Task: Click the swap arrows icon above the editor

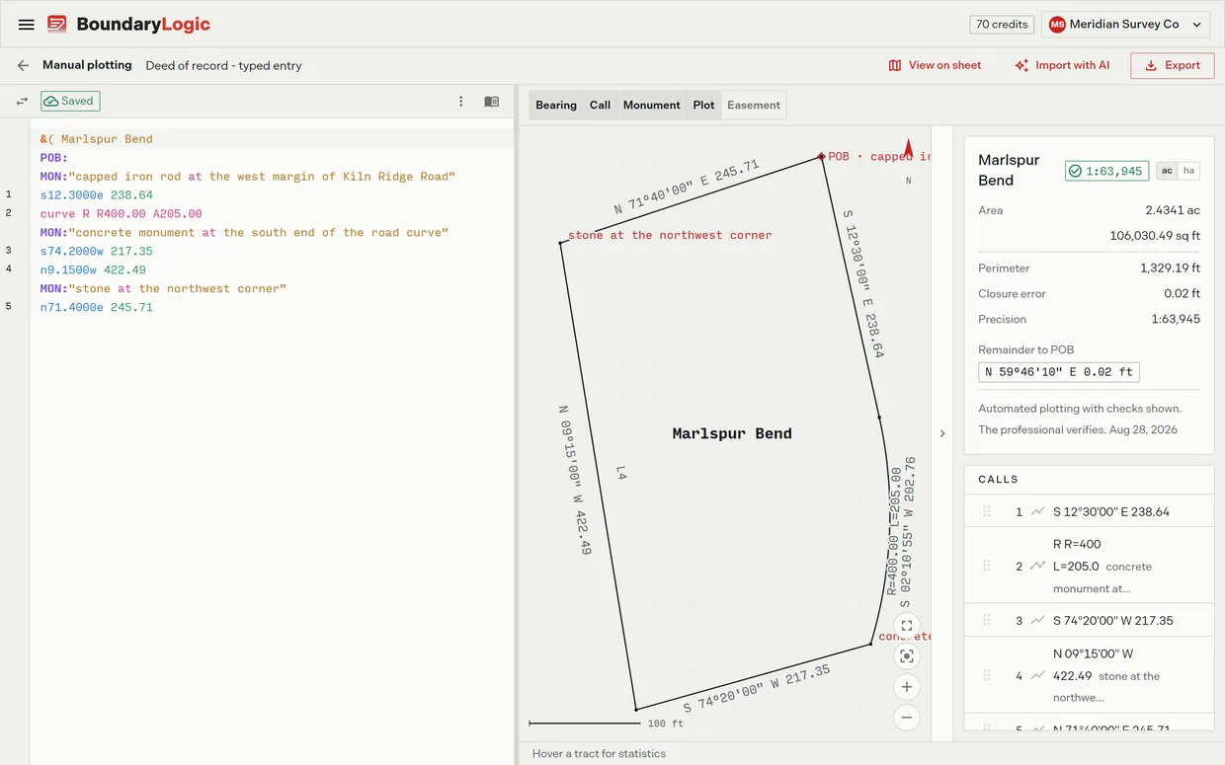Action: click(22, 101)
